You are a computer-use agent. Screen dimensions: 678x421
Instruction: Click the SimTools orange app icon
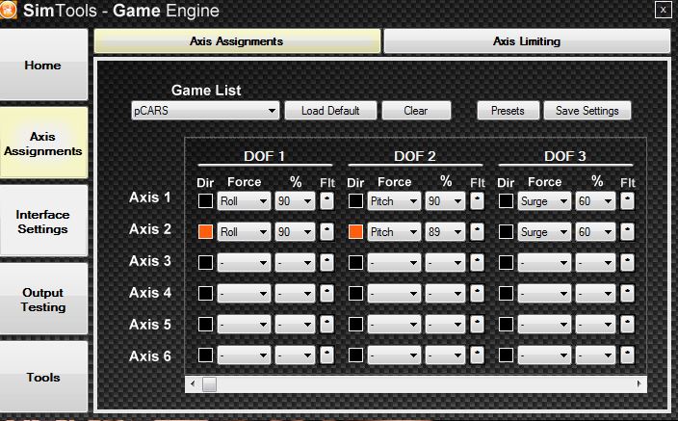click(x=8, y=10)
